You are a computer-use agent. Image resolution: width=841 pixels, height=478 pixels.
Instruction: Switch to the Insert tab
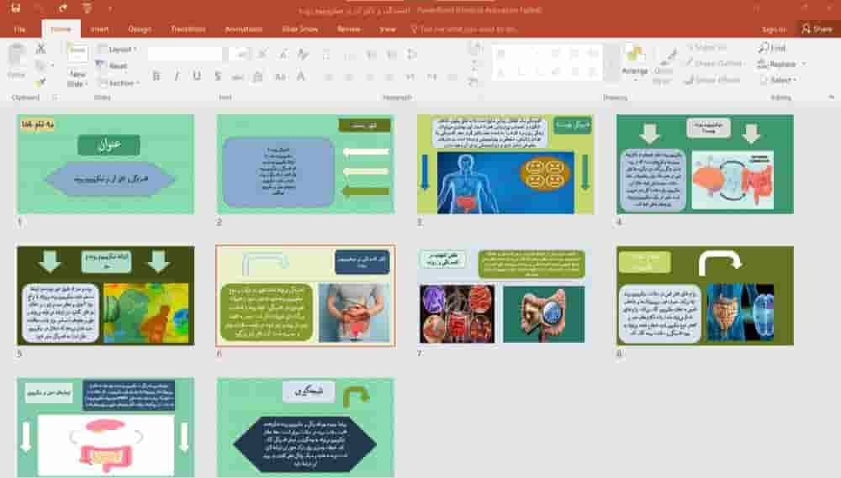coord(100,29)
